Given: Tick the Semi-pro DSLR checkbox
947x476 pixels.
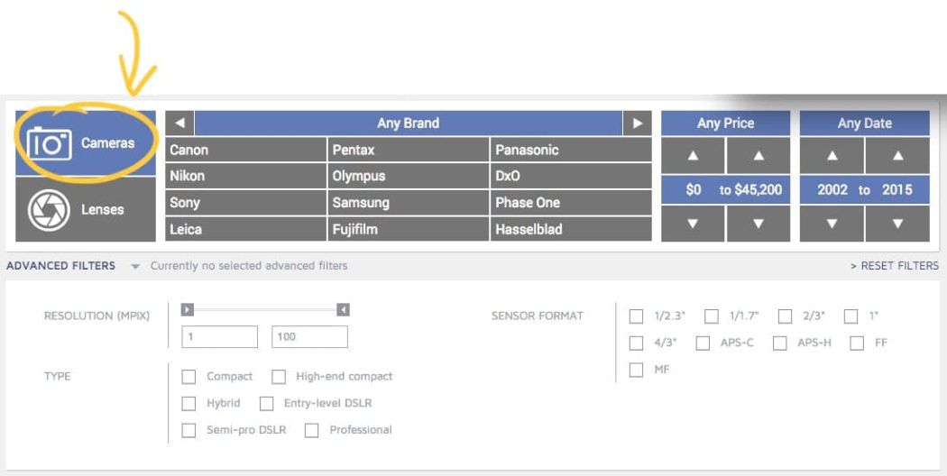Looking at the screenshot, I should [x=188, y=431].
